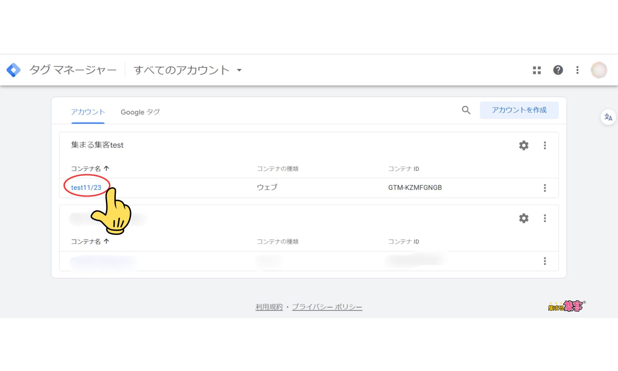Click the タグ マネージャー title text
The height and width of the screenshot is (371, 618).
73,70
